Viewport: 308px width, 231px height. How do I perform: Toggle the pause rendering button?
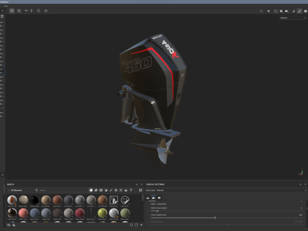pyautogui.click(x=268, y=11)
